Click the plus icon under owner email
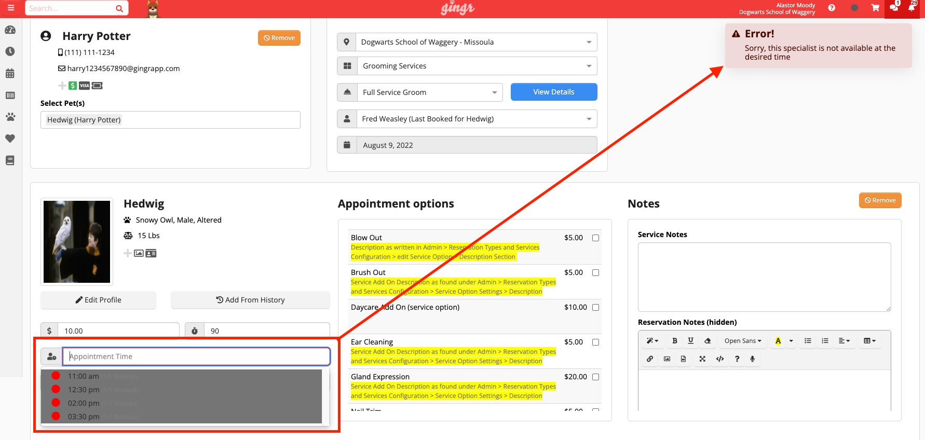The width and height of the screenshot is (925, 440). pyautogui.click(x=62, y=86)
